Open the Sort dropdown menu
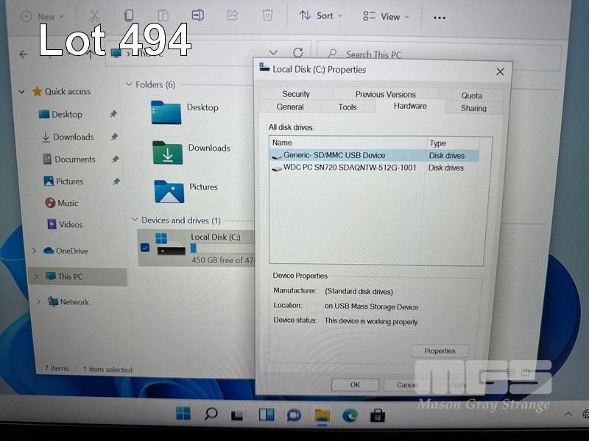The width and height of the screenshot is (589, 441). [x=321, y=16]
